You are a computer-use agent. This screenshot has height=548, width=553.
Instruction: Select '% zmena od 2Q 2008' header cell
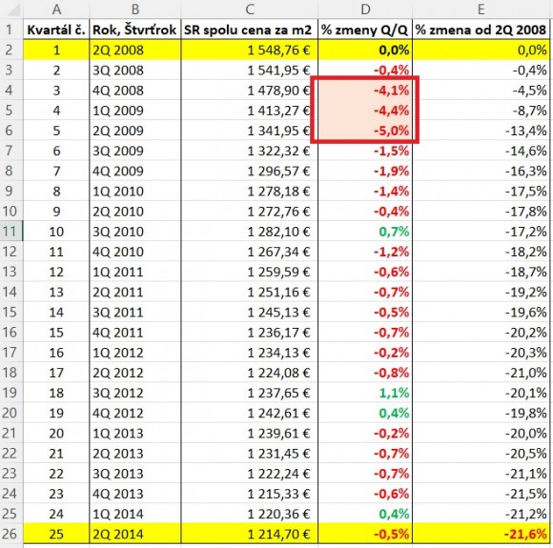[481, 30]
